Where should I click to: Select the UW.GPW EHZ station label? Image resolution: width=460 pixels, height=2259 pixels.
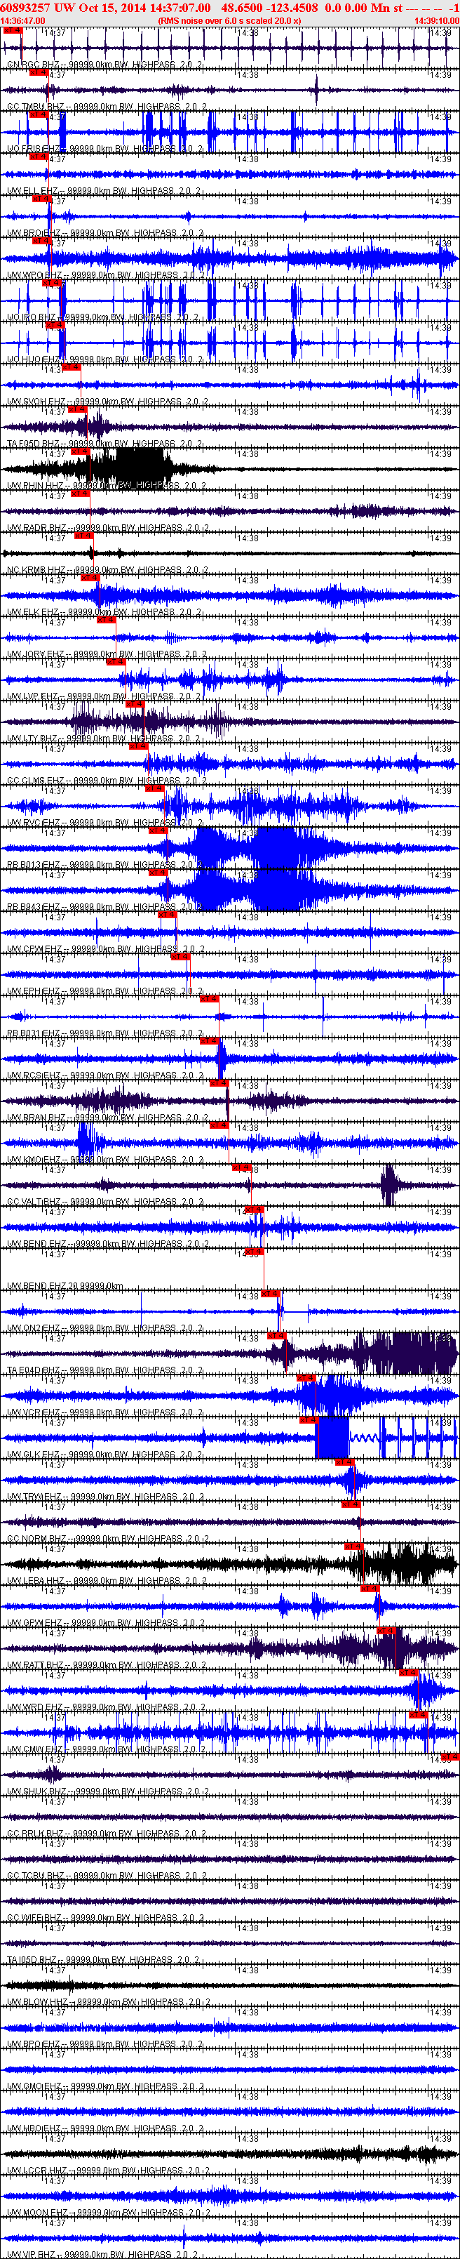click(x=105, y=1622)
